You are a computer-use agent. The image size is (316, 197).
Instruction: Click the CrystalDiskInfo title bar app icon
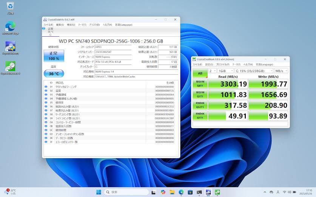pyautogui.click(x=45, y=20)
